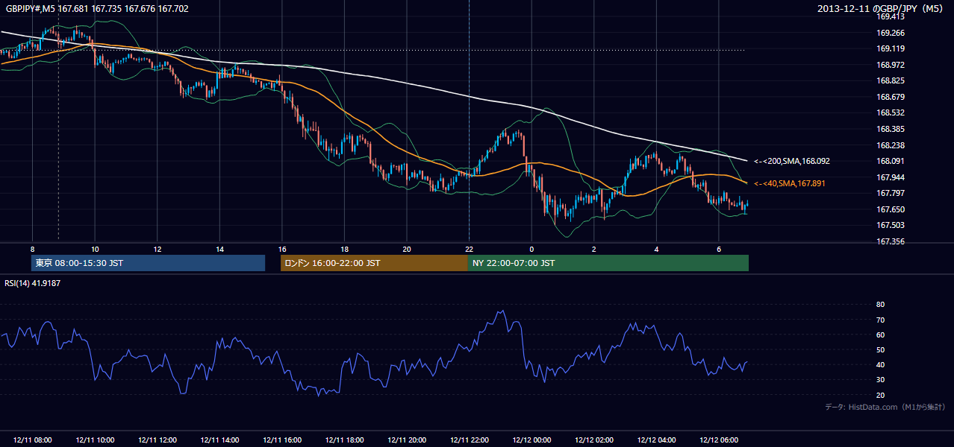
Task: Click price axis value 169.413
Action: (890, 16)
